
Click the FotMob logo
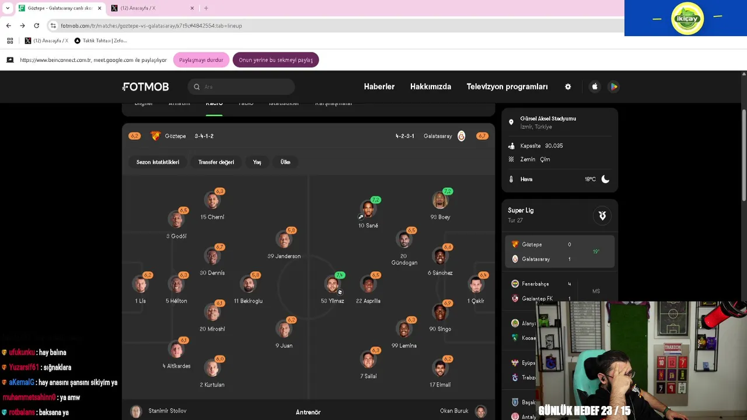tap(145, 86)
